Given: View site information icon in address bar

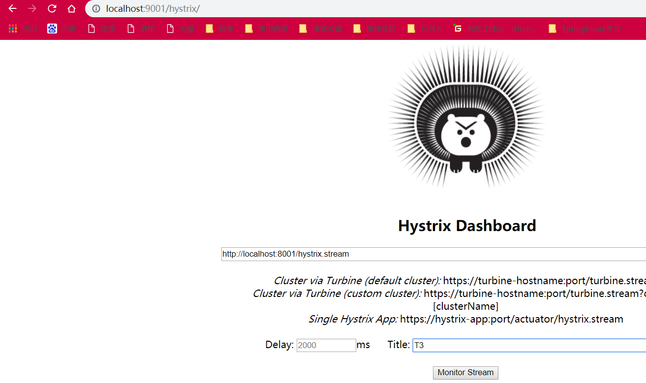Looking at the screenshot, I should click(x=96, y=8).
